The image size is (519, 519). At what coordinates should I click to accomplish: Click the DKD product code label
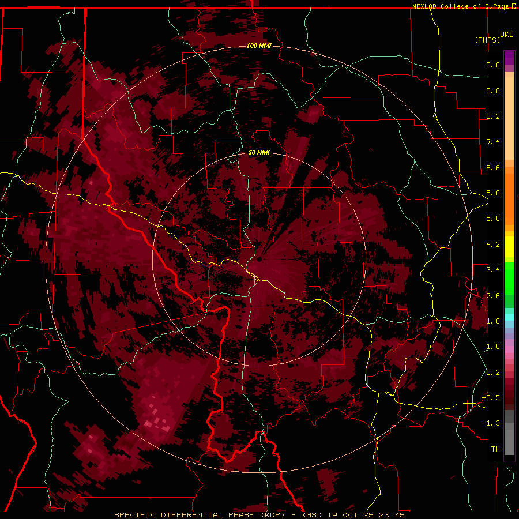click(x=507, y=34)
